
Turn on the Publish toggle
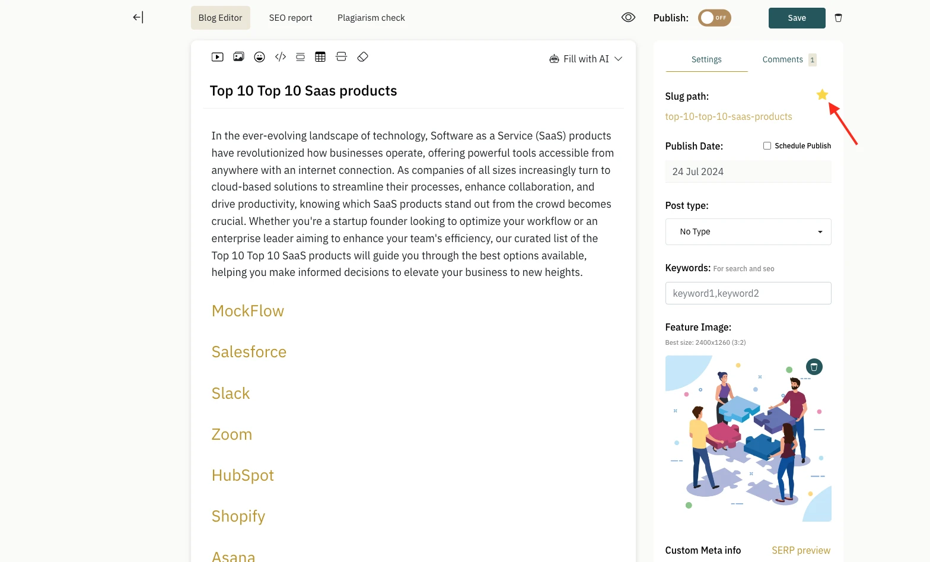tap(714, 18)
